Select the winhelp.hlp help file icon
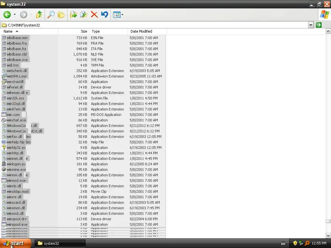This screenshot has width=331, height=248. click(4, 142)
